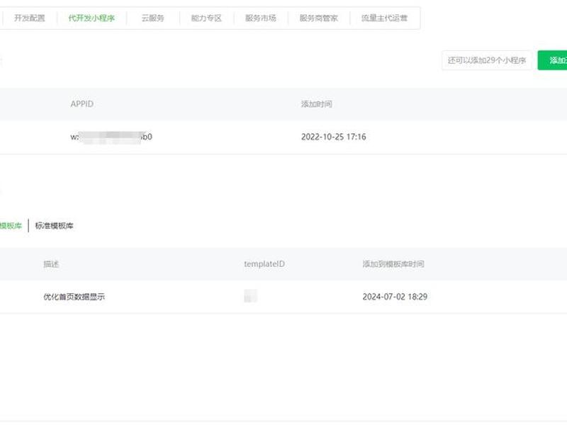
Task: Switch to the 云服务 tab
Action: coord(152,18)
